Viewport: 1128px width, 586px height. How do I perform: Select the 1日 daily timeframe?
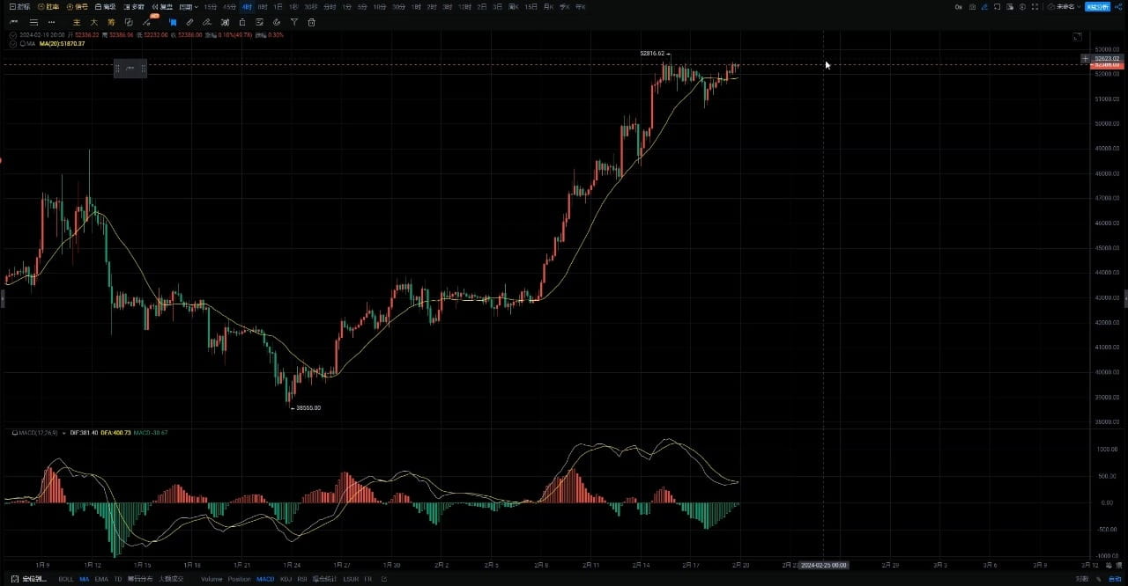click(x=278, y=7)
